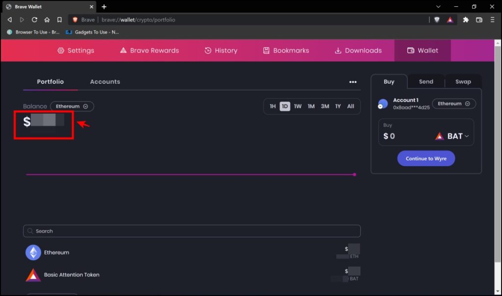Select the 1Y chart range
502x296 pixels.
tap(338, 106)
